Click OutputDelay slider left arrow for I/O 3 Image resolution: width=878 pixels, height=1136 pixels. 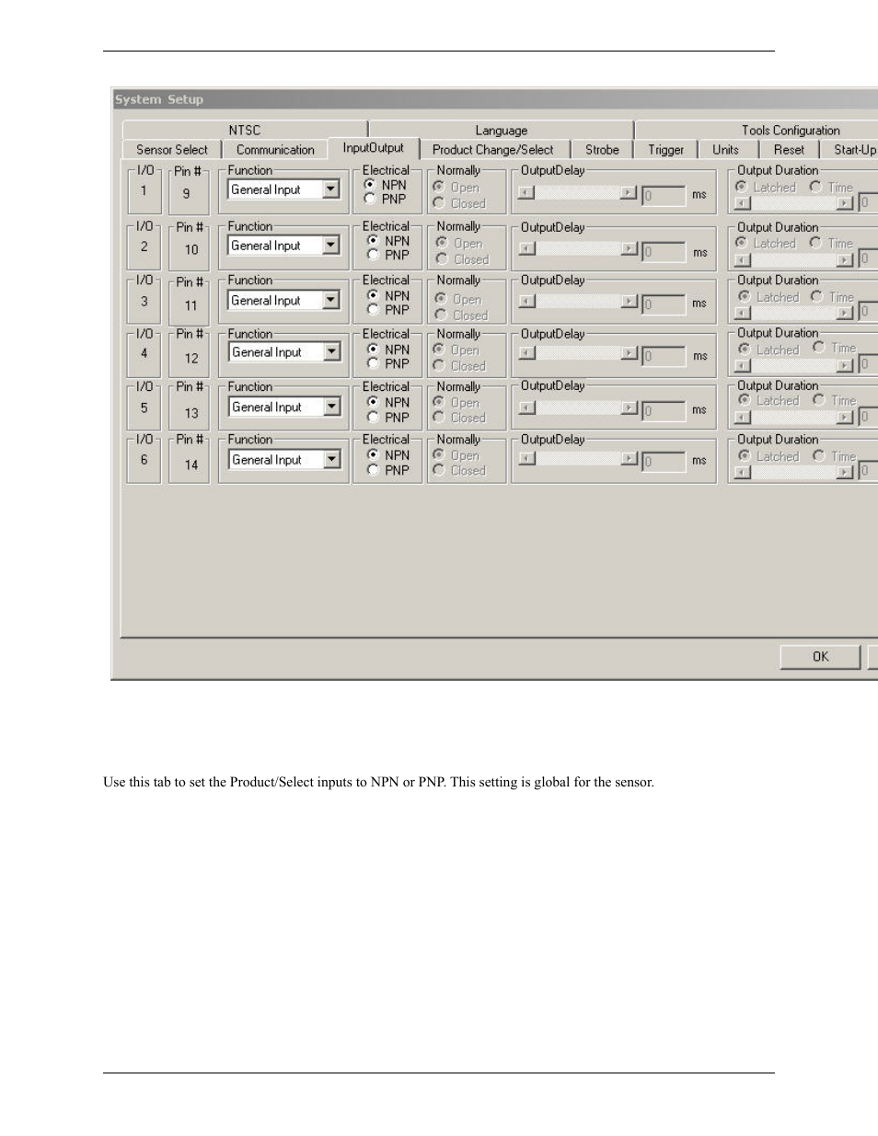(527, 302)
